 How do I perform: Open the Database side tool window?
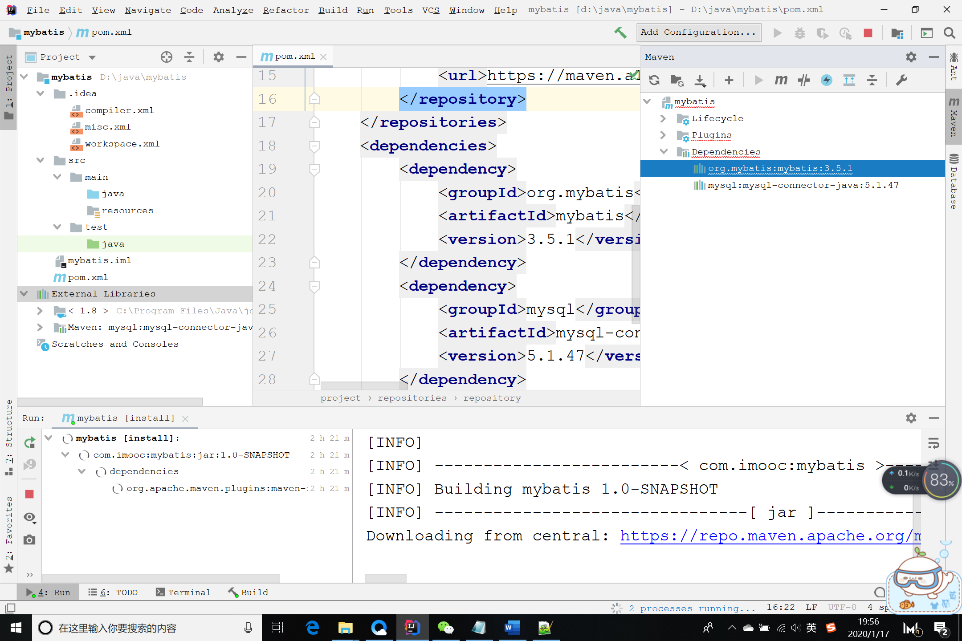coord(954,182)
